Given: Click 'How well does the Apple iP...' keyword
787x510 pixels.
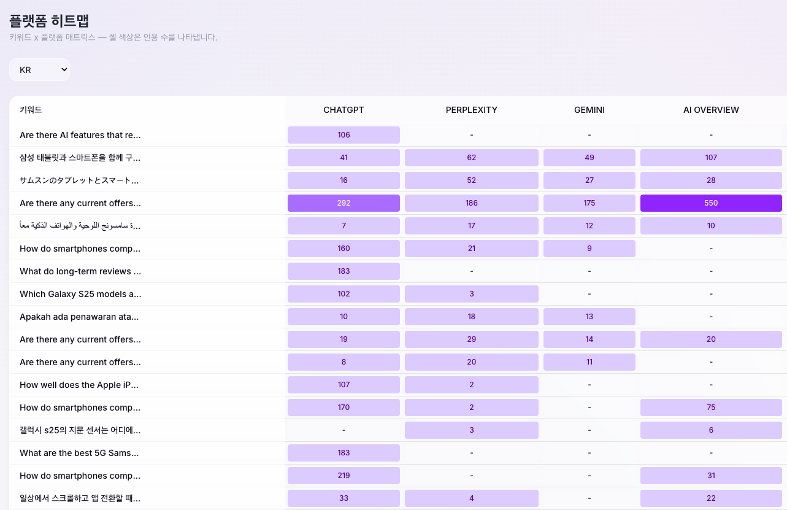Looking at the screenshot, I should click(x=79, y=385).
